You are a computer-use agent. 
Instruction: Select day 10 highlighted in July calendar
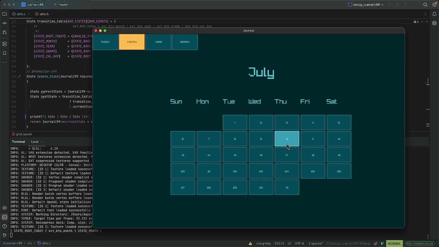pos(287,139)
